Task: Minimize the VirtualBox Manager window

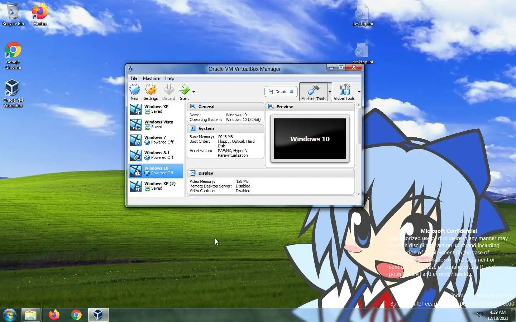Action: pos(331,67)
